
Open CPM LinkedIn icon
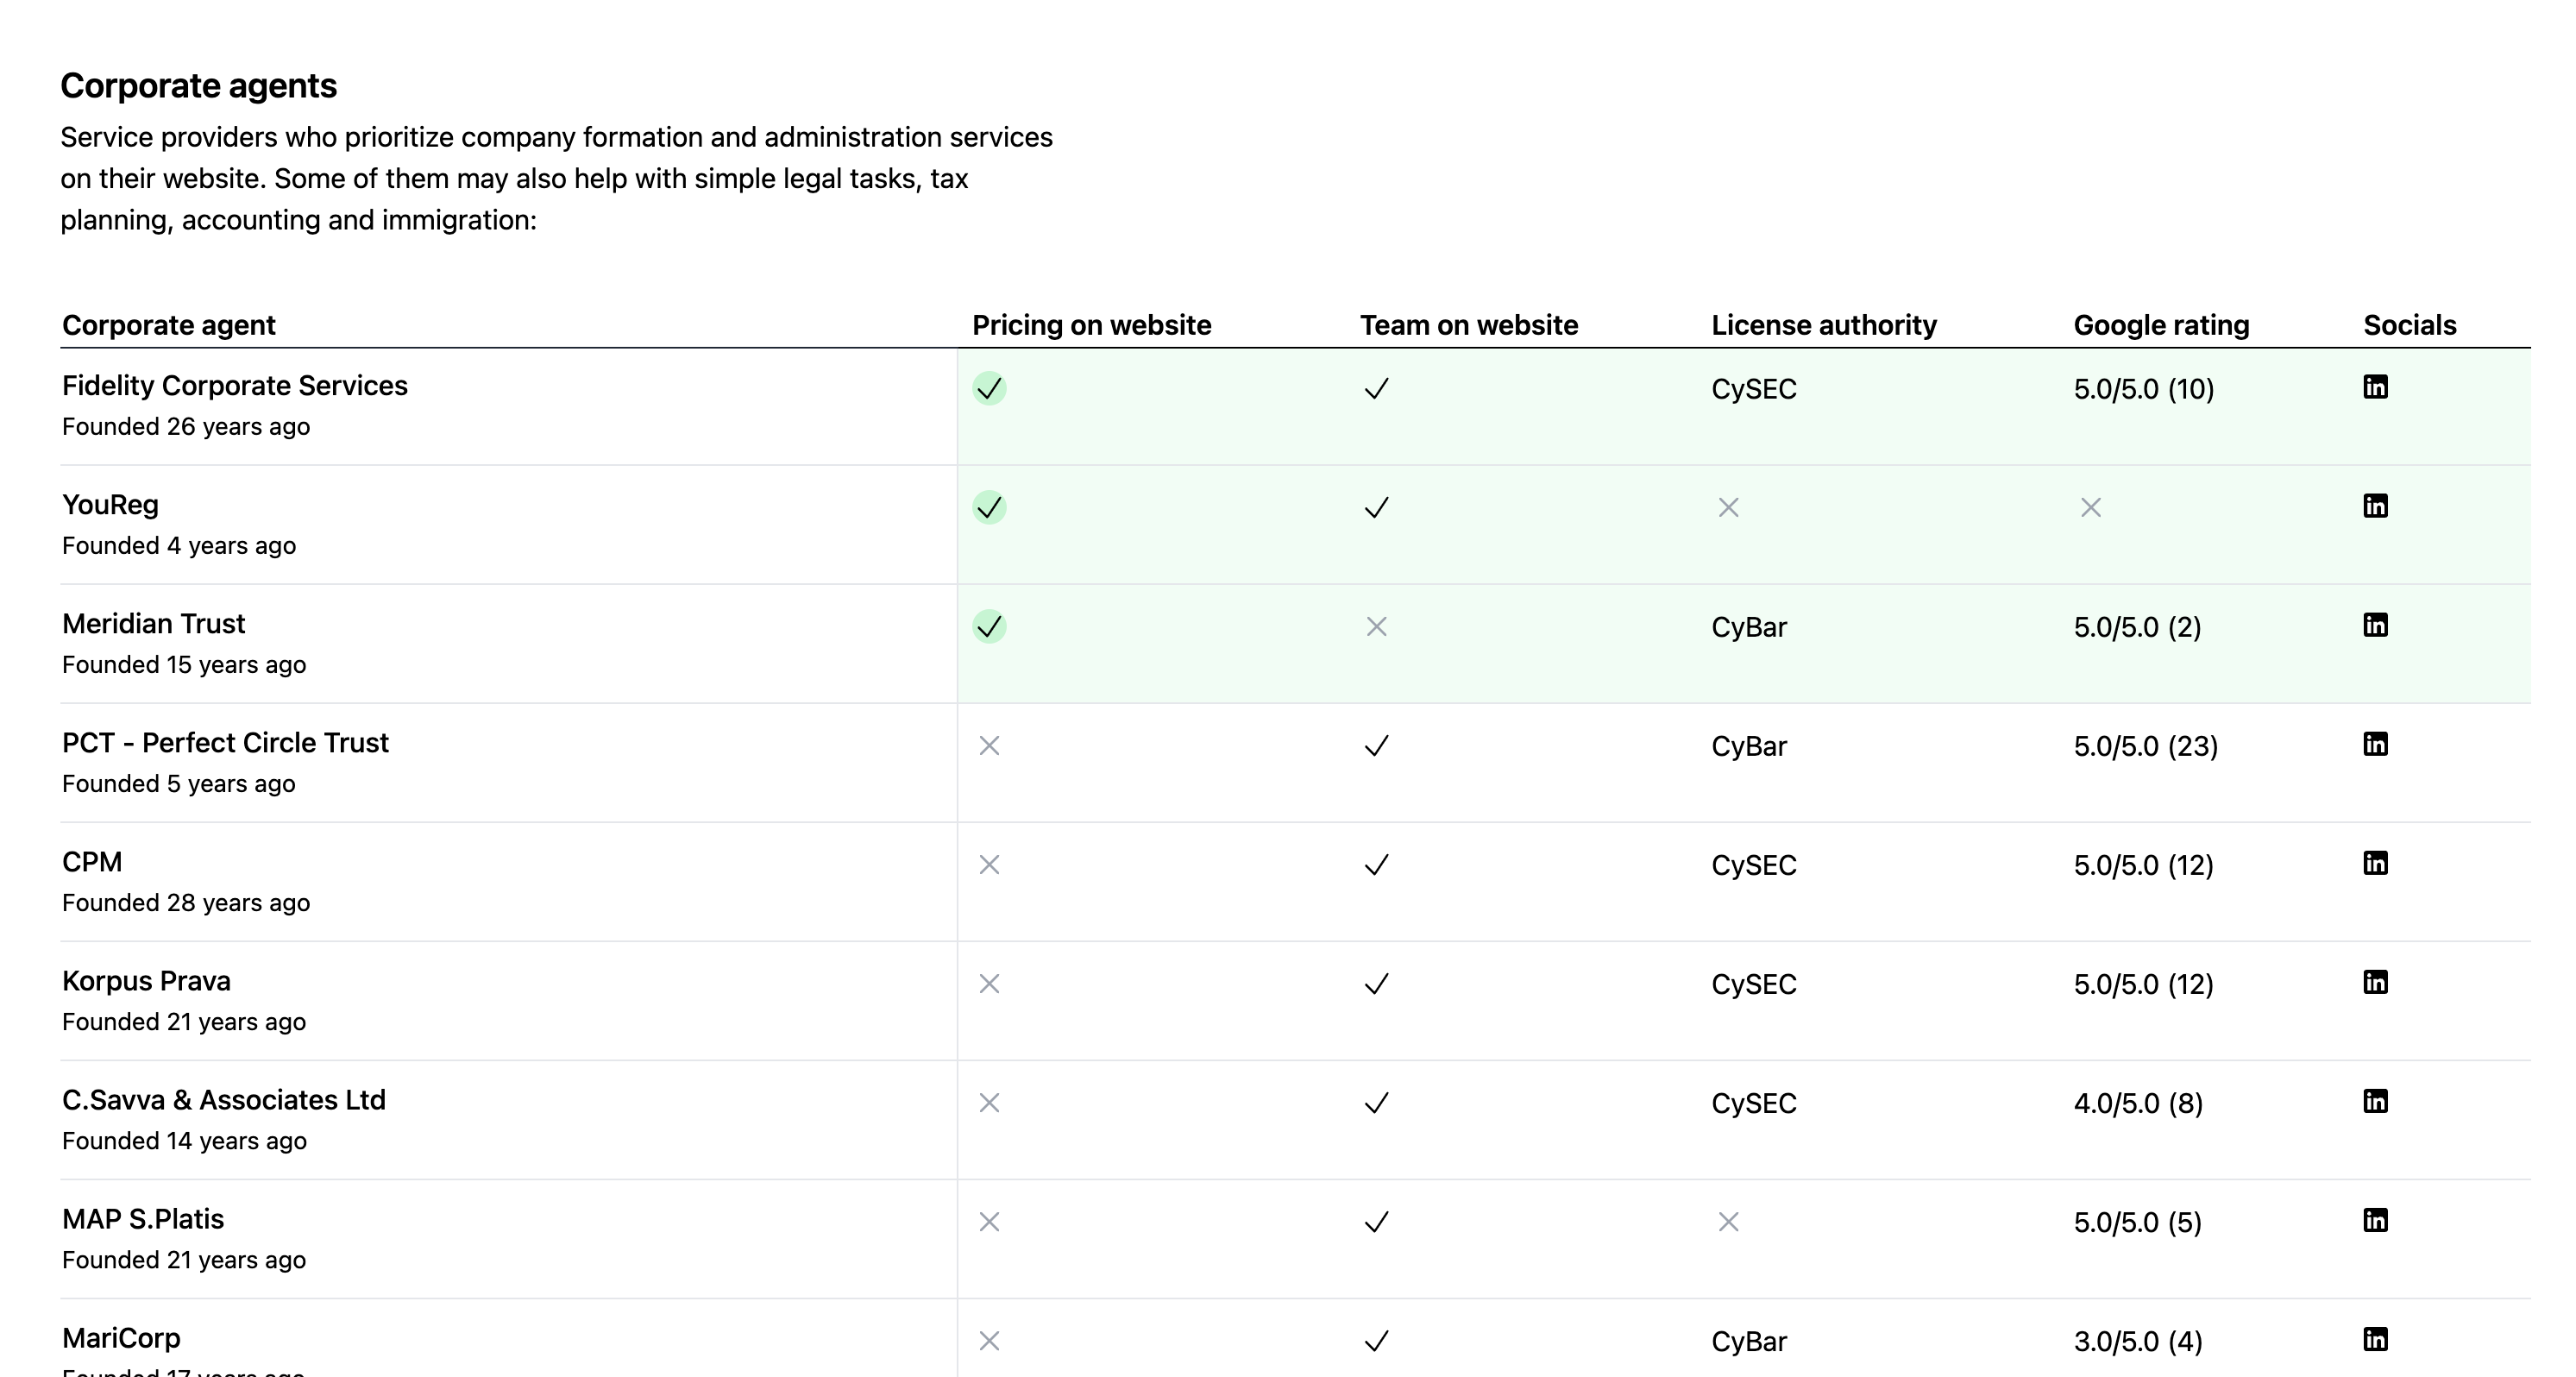tap(2375, 863)
